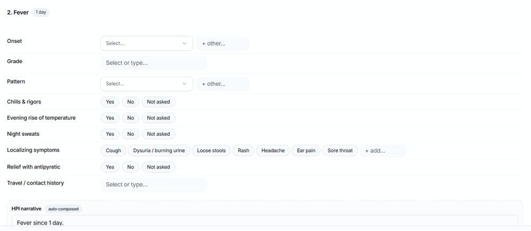531x231 pixels.
Task: Click the 'Travel / contact history' label
Action: coord(36,183)
